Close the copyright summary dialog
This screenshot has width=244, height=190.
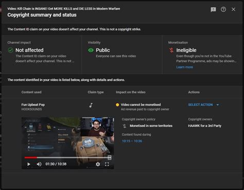tap(233, 9)
